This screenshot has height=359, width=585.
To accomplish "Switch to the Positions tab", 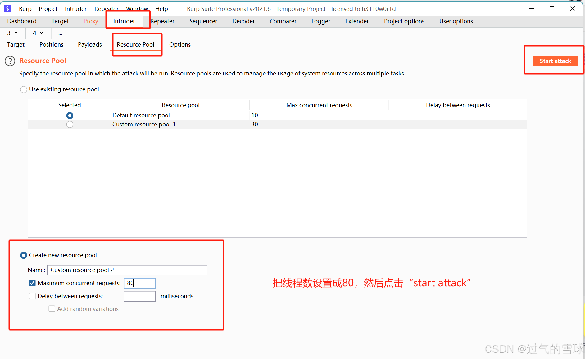I will coord(51,44).
